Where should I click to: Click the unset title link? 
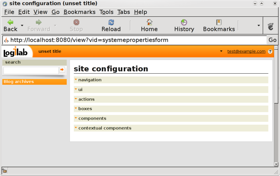pos(50,51)
